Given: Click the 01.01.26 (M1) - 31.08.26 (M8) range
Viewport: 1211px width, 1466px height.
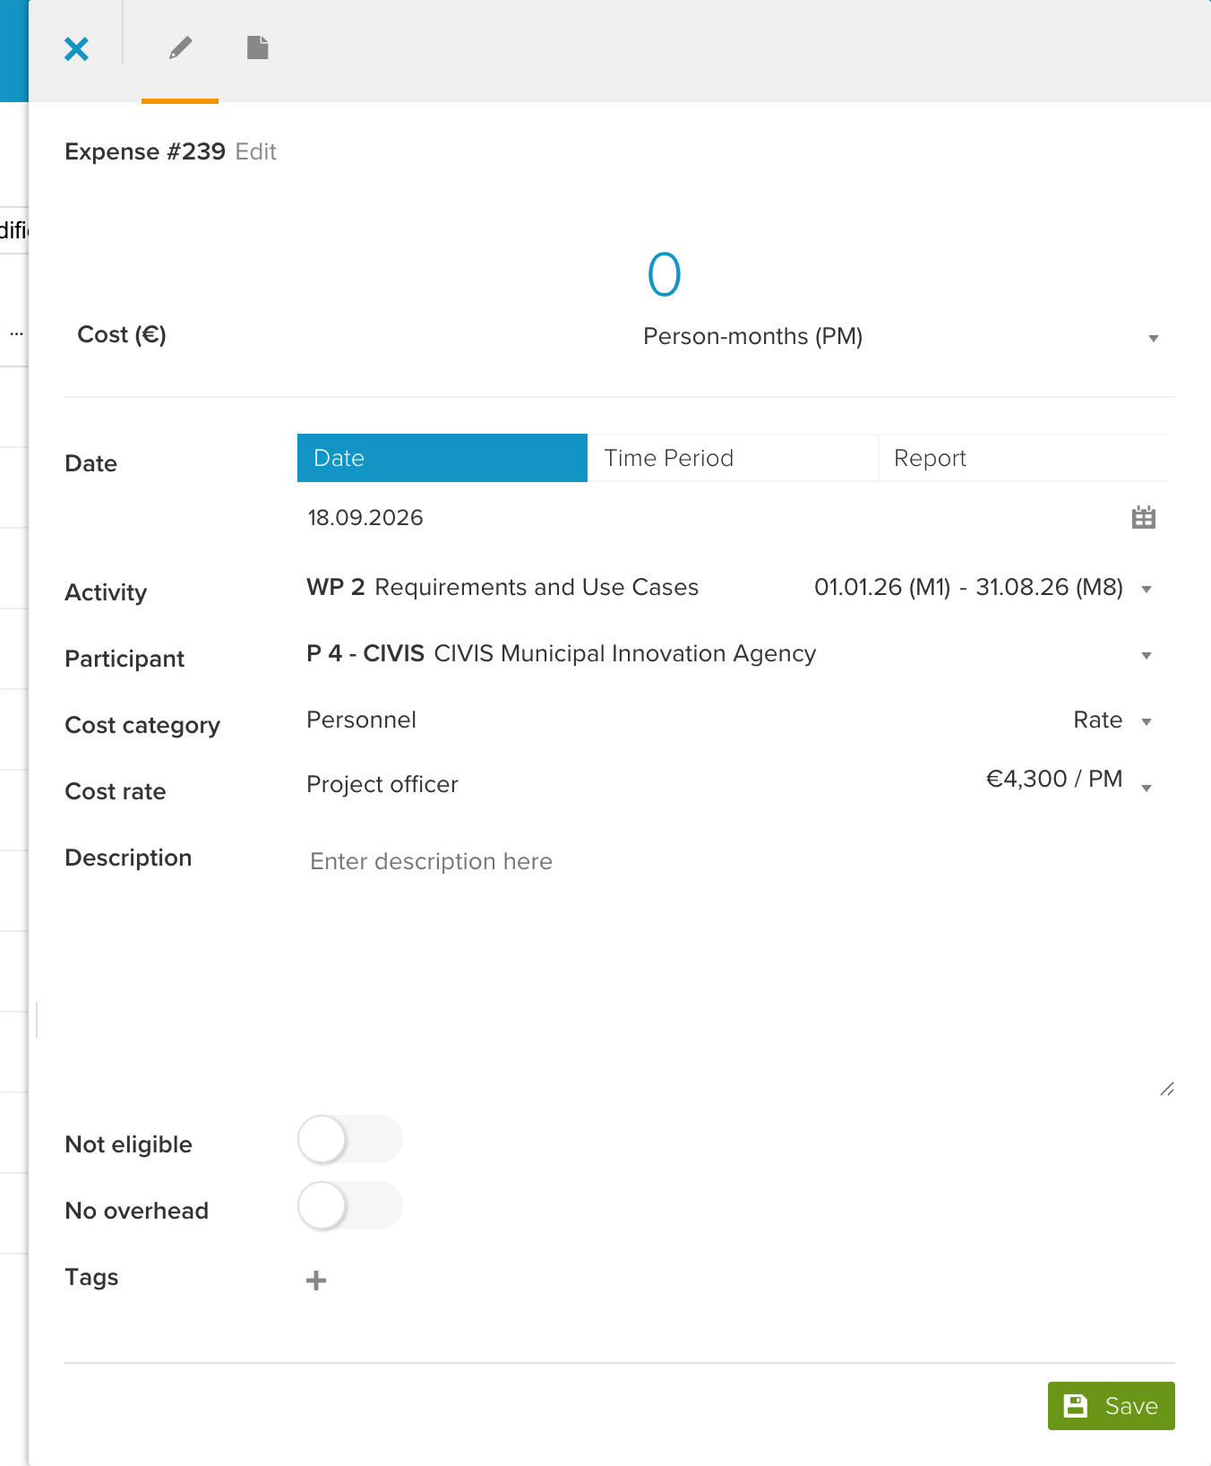Looking at the screenshot, I should 968,587.
